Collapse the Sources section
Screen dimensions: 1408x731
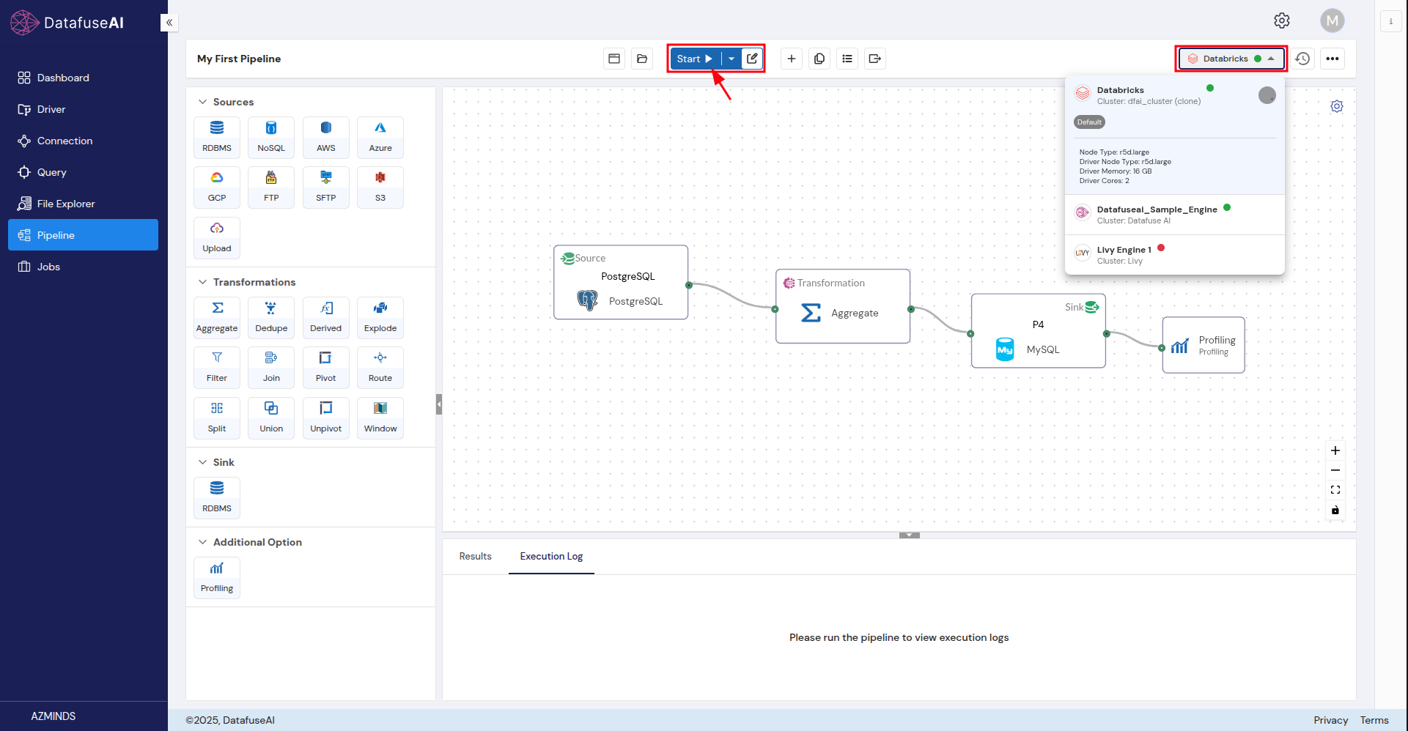pyautogui.click(x=203, y=102)
